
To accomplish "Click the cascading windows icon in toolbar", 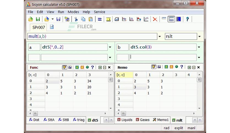I will [67, 19].
